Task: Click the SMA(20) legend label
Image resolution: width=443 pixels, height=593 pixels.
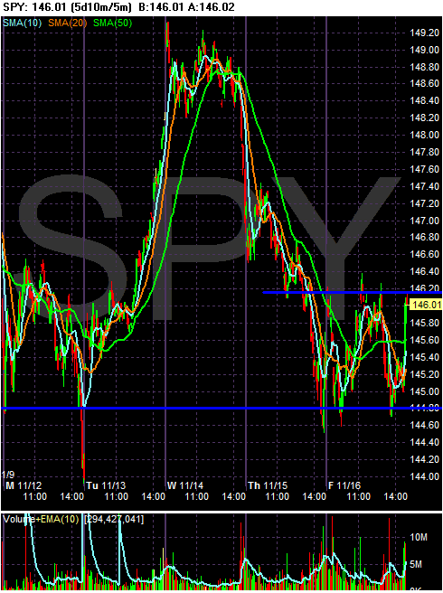Action: tap(67, 24)
